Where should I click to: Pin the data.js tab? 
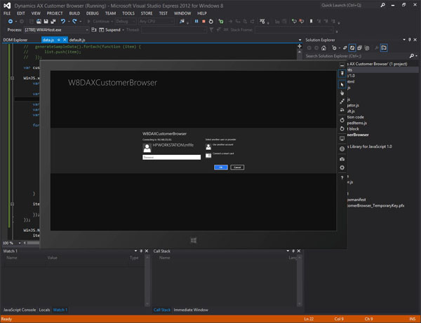[58, 40]
